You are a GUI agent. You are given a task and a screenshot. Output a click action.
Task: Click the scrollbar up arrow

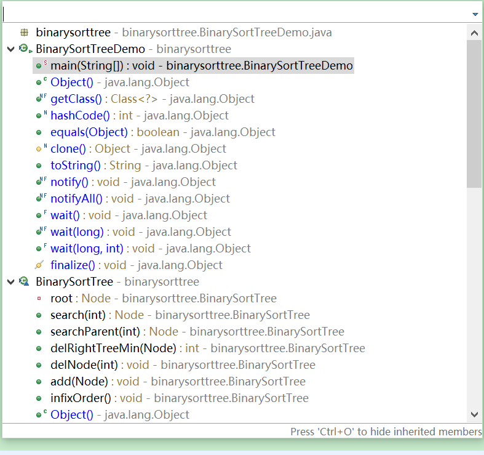[x=474, y=33]
